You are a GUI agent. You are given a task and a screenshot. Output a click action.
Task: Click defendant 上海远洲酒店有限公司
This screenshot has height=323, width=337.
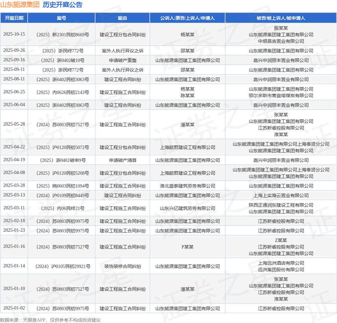pos(281,263)
